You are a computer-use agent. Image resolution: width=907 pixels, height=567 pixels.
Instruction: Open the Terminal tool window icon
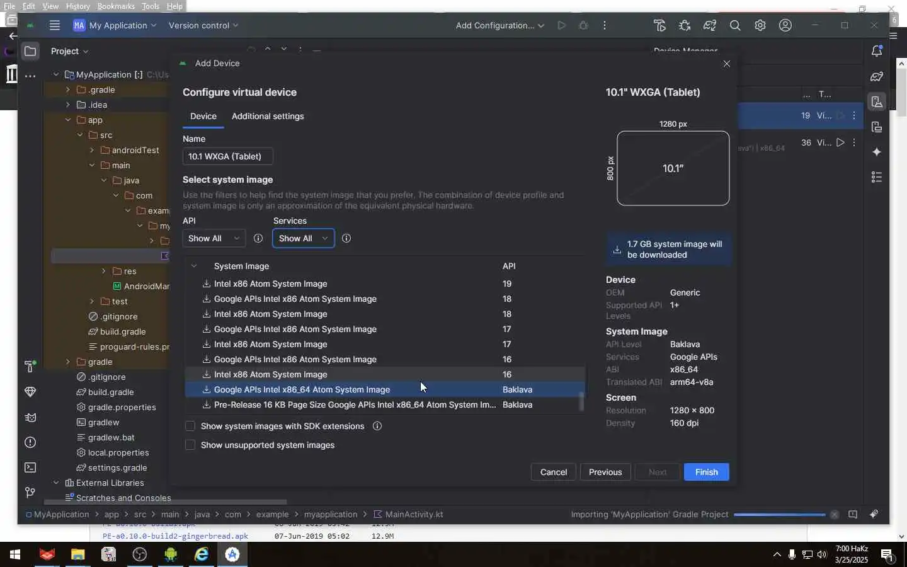30,467
